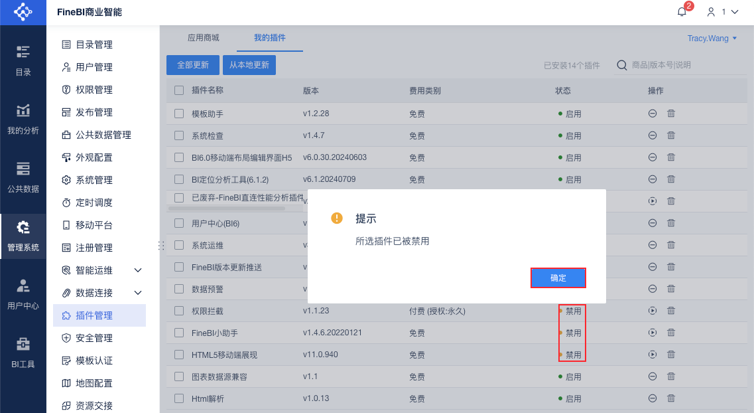The image size is (754, 413).
Task: Click the 全部更新 button
Action: tap(192, 65)
